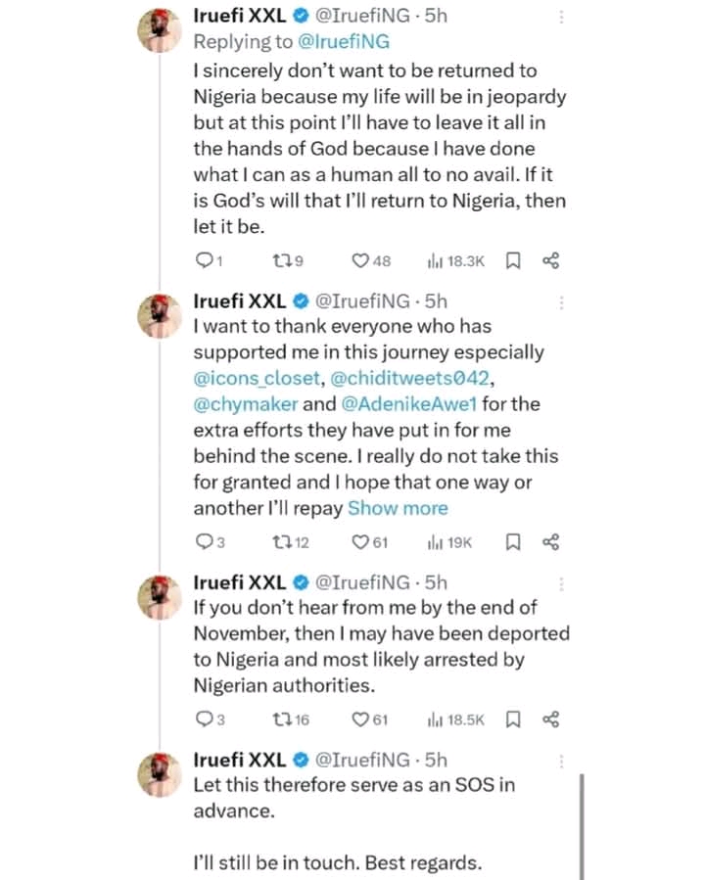
Task: Open more options menu on SOS tweet
Action: (x=561, y=761)
